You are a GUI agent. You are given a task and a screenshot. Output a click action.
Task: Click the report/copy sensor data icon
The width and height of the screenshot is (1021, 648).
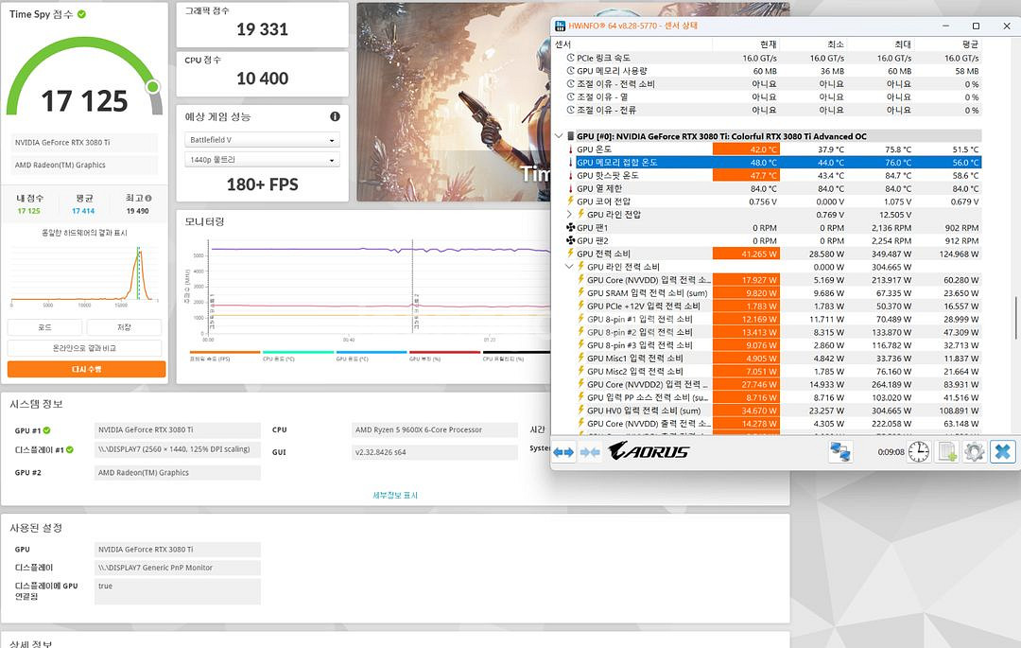pyautogui.click(x=946, y=451)
